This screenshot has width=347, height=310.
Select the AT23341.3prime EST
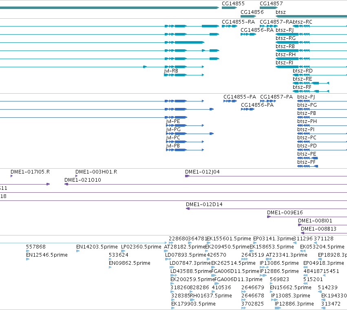coord(286,255)
